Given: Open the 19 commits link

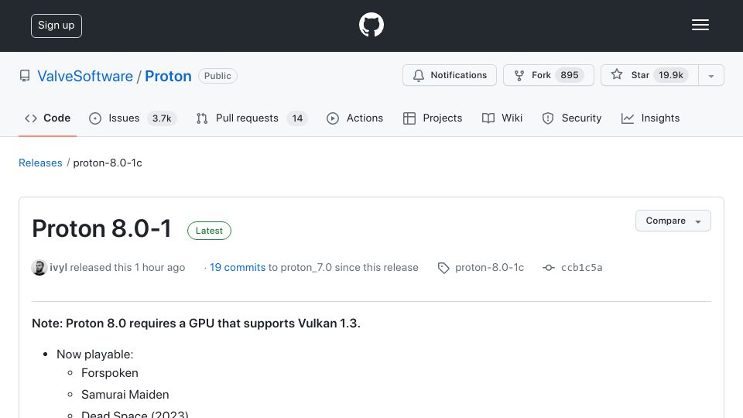Looking at the screenshot, I should point(238,268).
